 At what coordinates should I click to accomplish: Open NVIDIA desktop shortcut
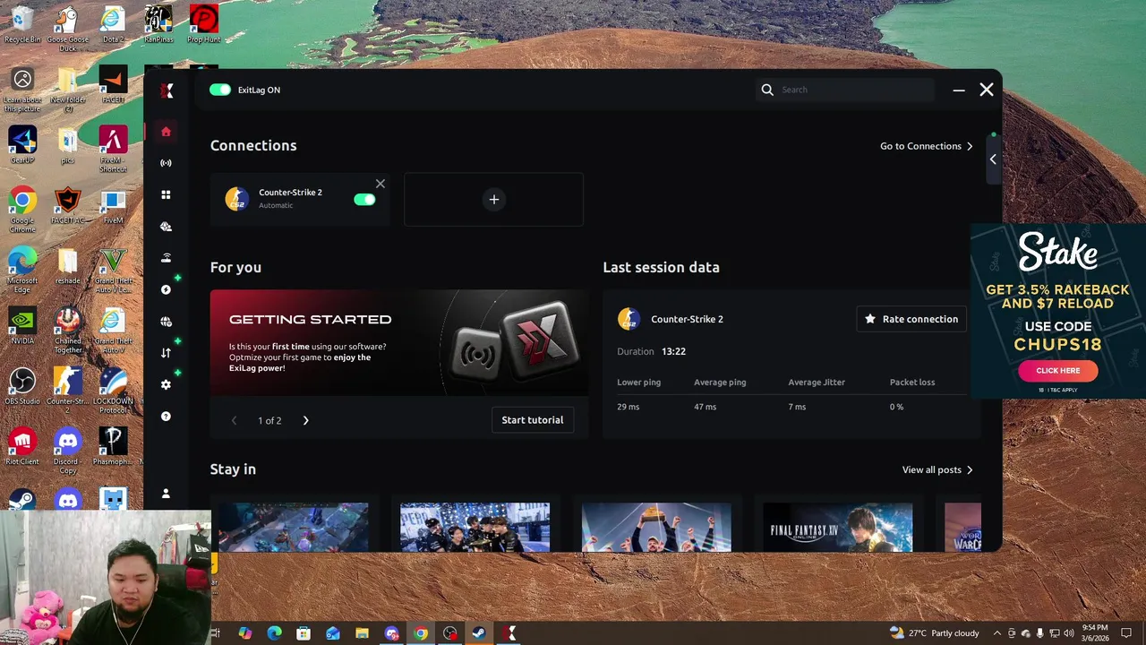coord(22,326)
